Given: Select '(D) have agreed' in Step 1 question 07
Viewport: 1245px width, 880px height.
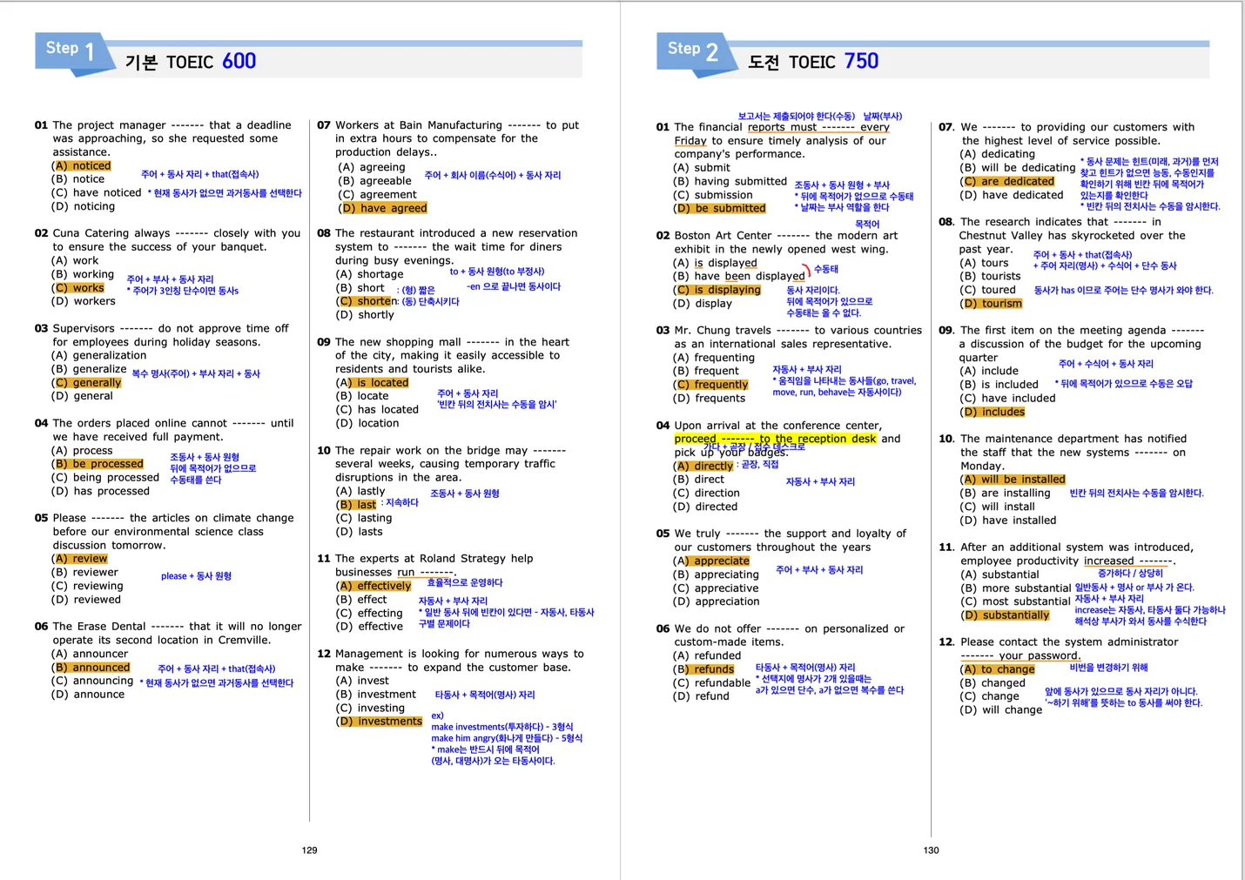Looking at the screenshot, I should point(382,208).
